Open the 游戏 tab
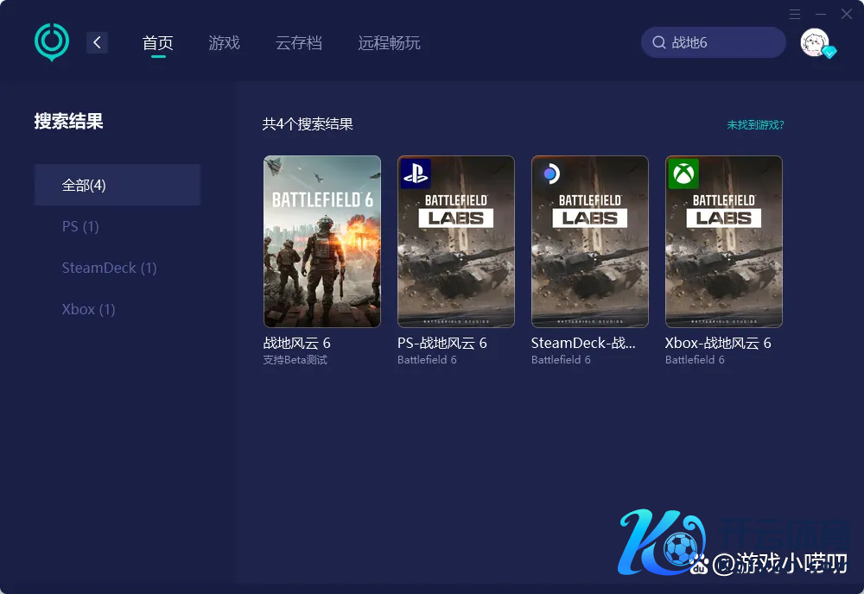The height and width of the screenshot is (594, 864). [x=224, y=42]
